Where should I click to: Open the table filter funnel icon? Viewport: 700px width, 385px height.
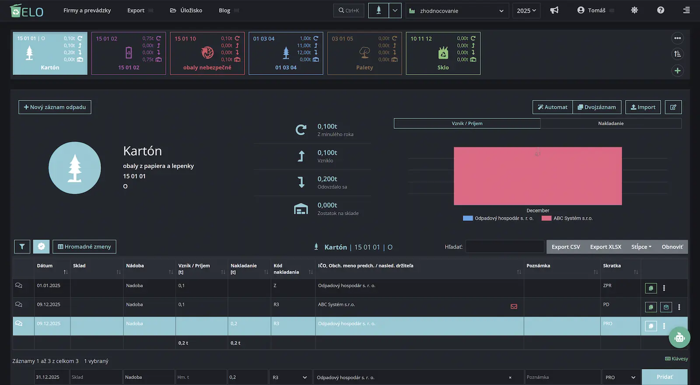(x=22, y=247)
